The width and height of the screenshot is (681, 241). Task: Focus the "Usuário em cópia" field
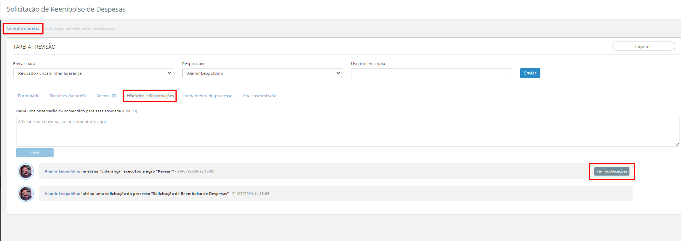point(431,73)
